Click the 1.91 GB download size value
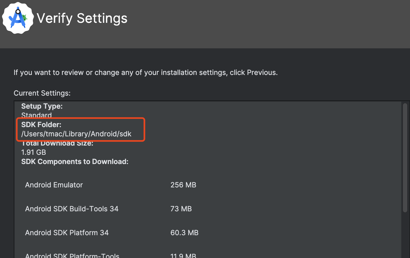410x258 pixels. pyautogui.click(x=33, y=152)
